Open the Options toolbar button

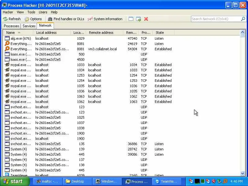(x=33, y=19)
